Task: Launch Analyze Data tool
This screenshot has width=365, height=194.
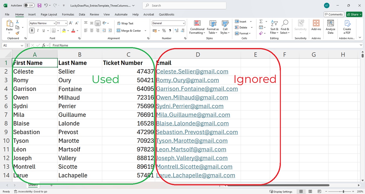Action: tap(330, 27)
